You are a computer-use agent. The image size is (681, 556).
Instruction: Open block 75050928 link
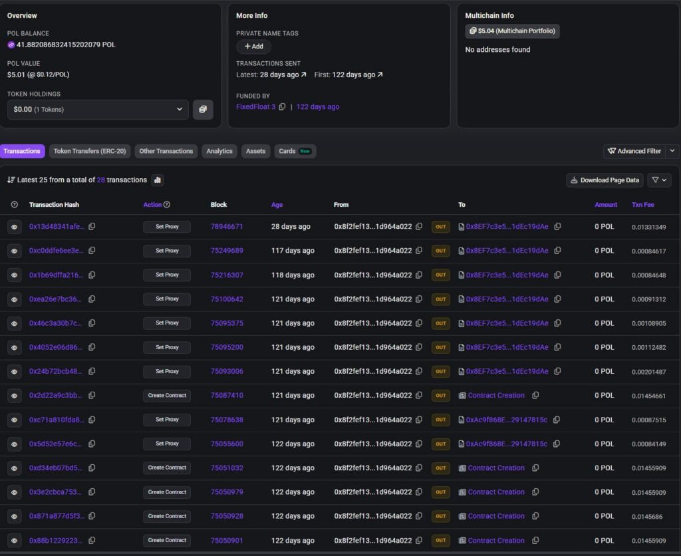227,516
